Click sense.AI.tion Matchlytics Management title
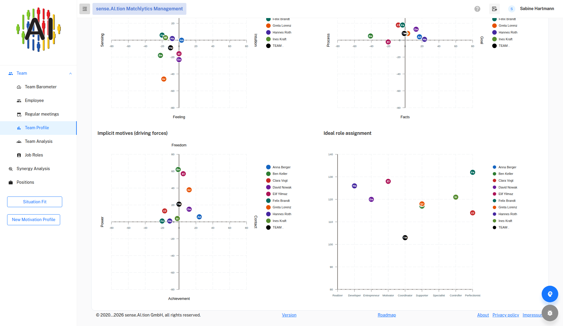Screen dimensions: 563x326 click(139, 9)
